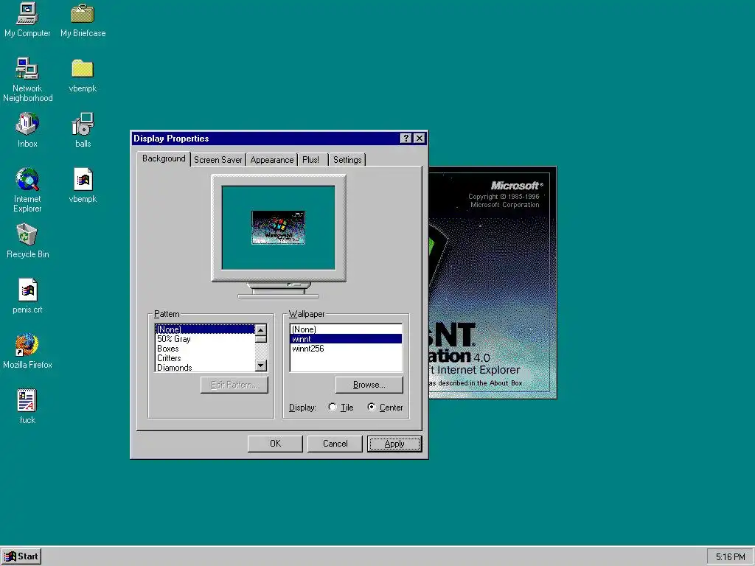The height and width of the screenshot is (566, 755).
Task: Click the Cancel button
Action: click(335, 444)
